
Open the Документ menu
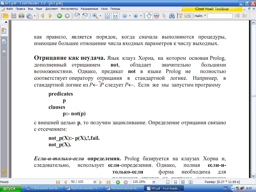tap(51, 9)
